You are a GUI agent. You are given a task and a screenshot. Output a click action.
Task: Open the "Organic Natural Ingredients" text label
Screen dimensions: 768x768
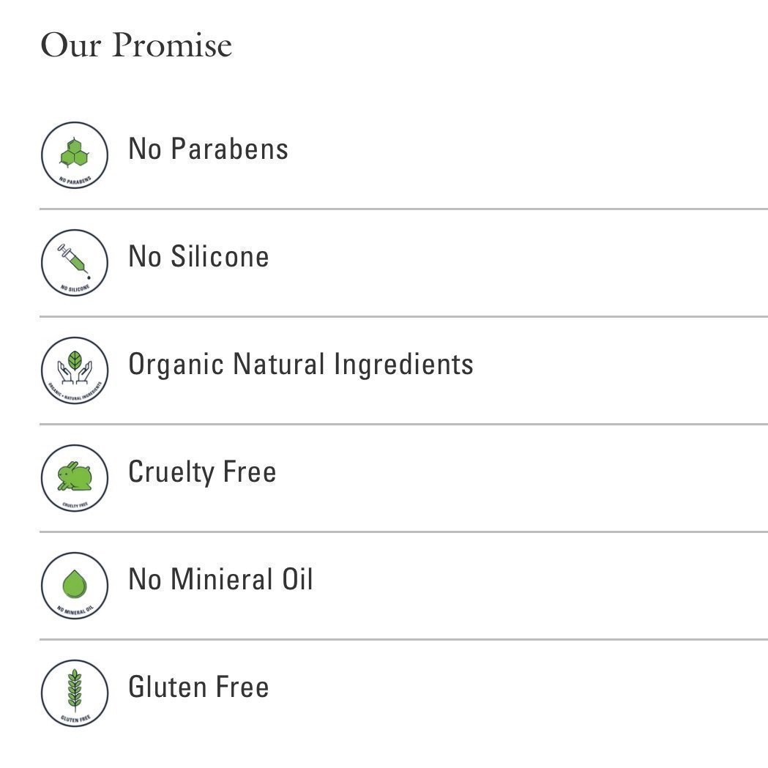(301, 365)
